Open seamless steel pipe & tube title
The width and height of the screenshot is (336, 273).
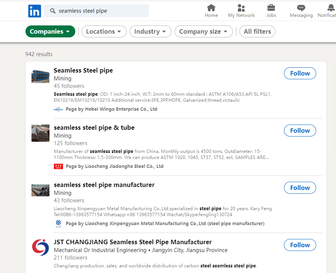94,128
